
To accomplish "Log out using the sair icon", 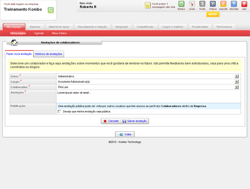I will click(244, 4).
